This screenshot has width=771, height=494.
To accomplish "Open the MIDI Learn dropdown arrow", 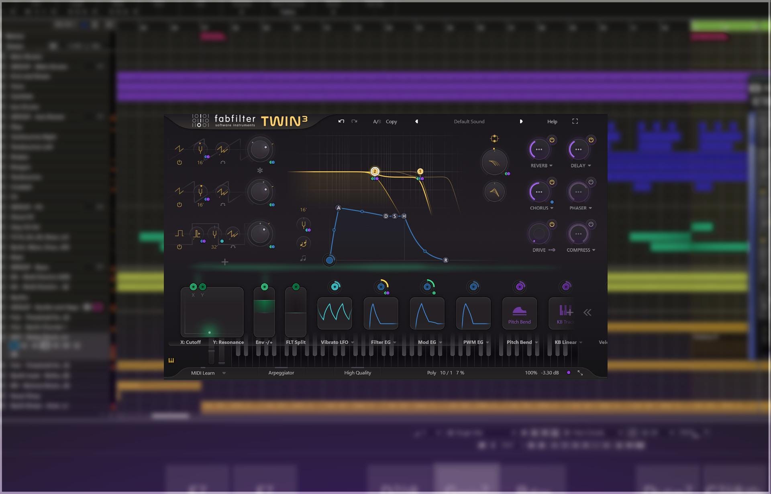I will [224, 373].
